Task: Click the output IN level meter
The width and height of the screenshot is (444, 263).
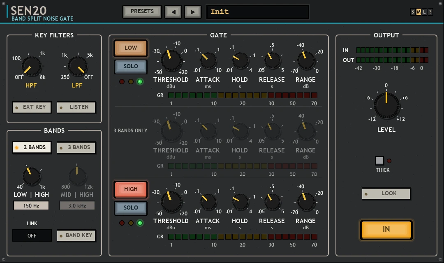Action: 392,50
